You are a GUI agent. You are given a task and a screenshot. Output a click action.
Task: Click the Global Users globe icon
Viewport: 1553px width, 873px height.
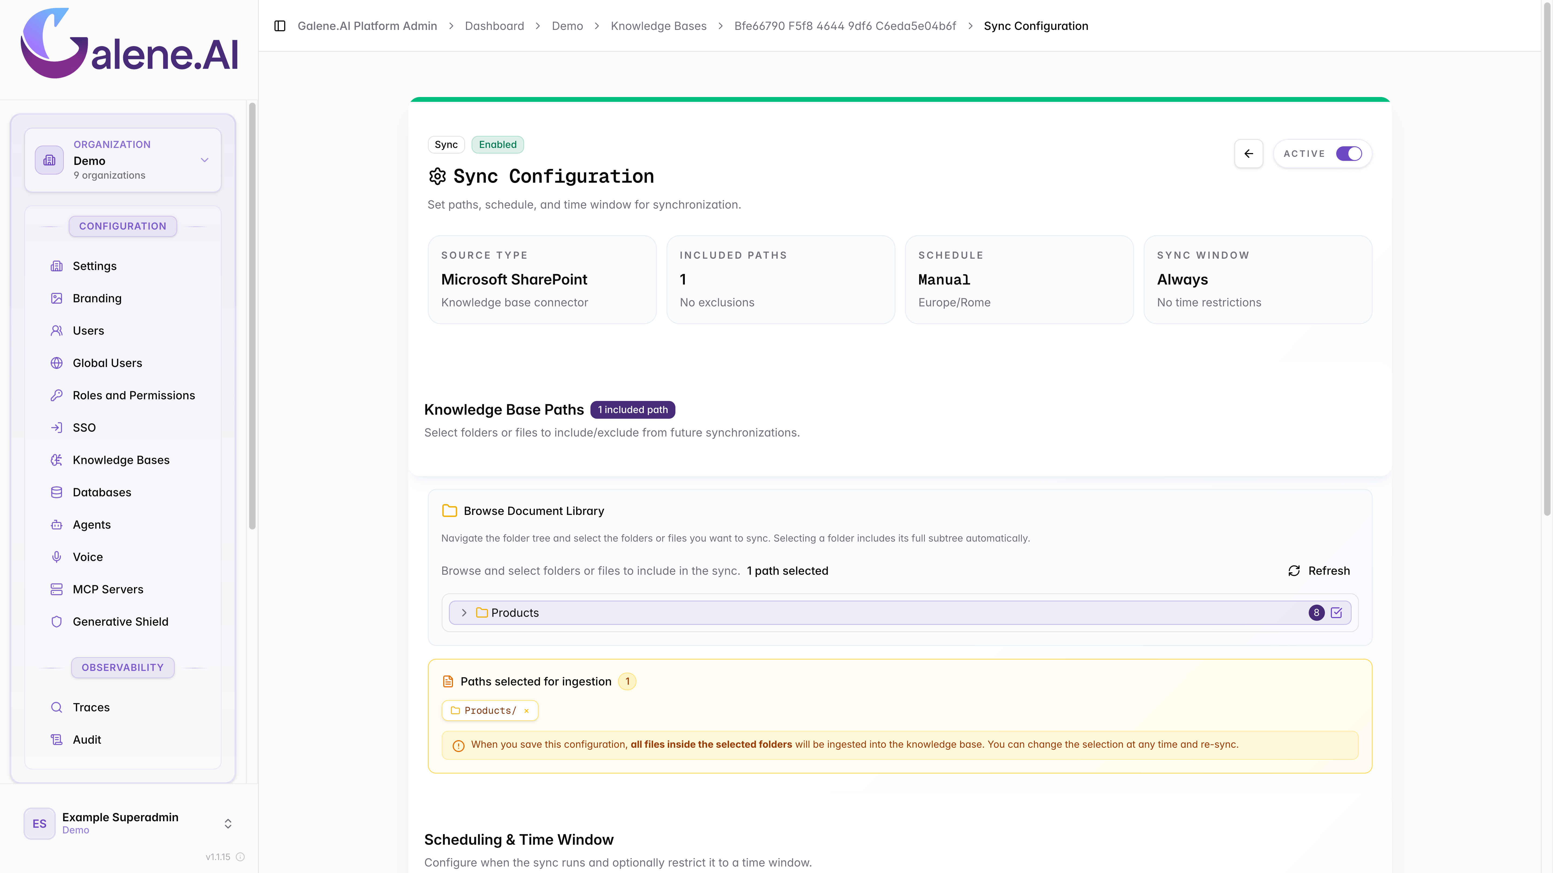(57, 363)
